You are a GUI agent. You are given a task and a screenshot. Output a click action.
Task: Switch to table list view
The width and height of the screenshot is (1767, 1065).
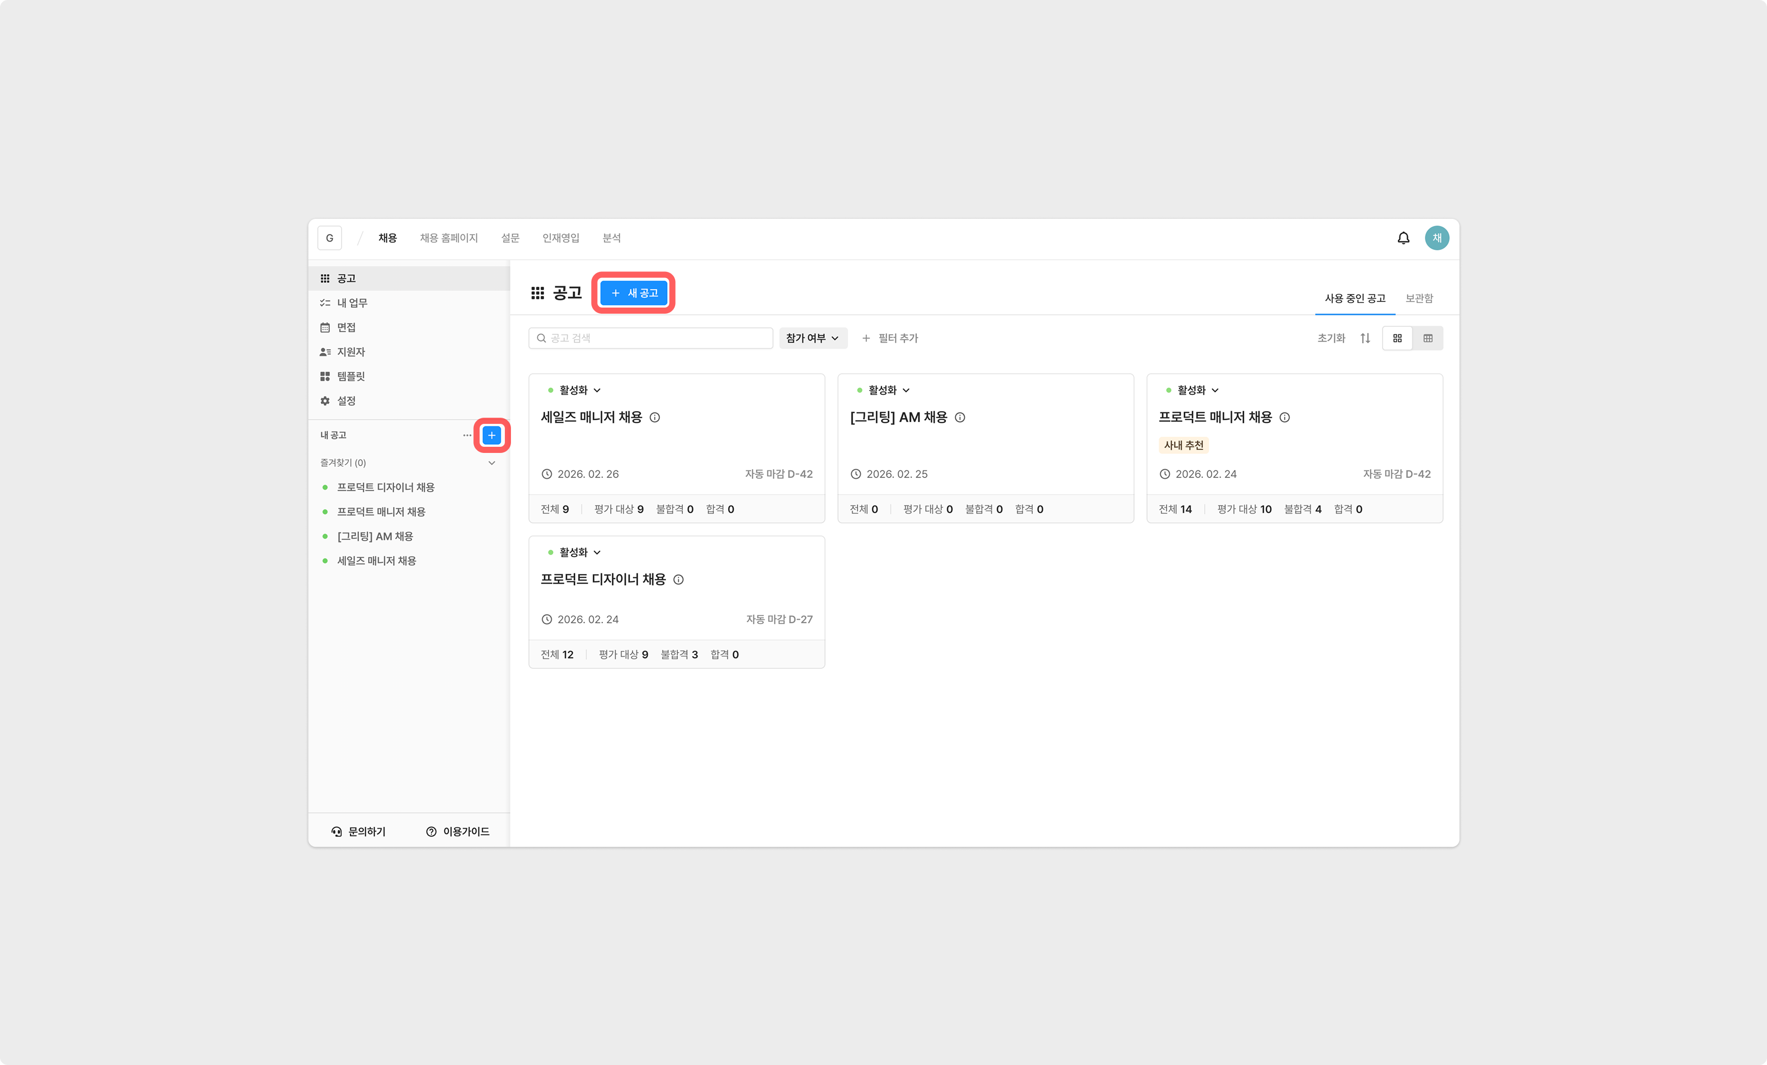(x=1427, y=339)
